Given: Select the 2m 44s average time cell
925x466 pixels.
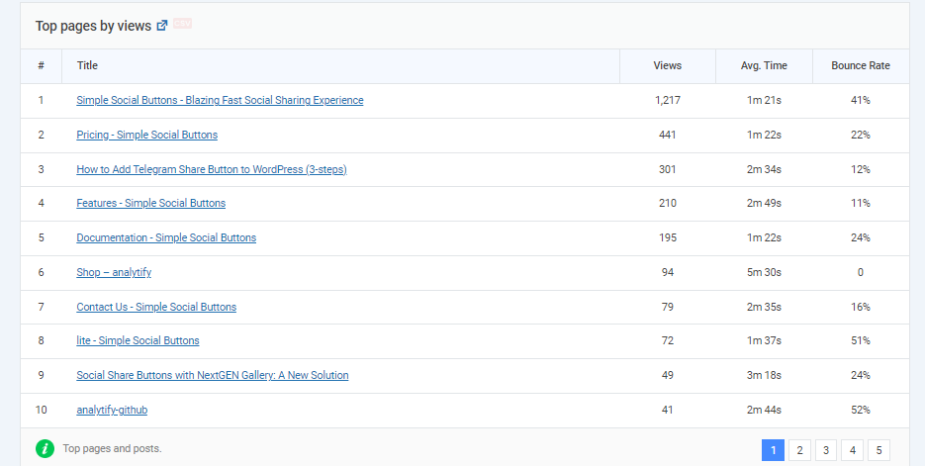Looking at the screenshot, I should tap(764, 410).
